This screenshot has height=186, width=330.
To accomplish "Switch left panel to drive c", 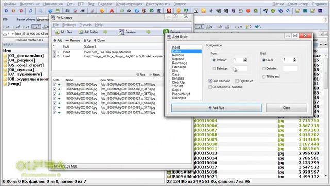I will (6, 27).
